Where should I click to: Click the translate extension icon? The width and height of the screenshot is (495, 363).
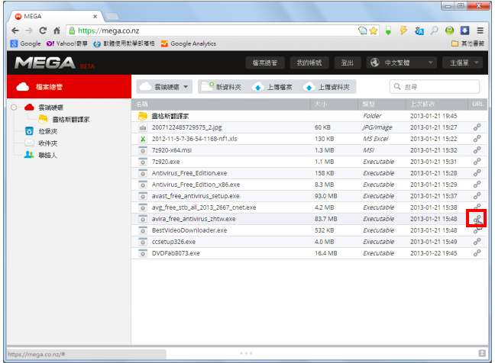point(419,31)
